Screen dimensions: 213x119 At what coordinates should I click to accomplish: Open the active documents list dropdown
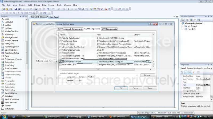[x=174, y=17]
